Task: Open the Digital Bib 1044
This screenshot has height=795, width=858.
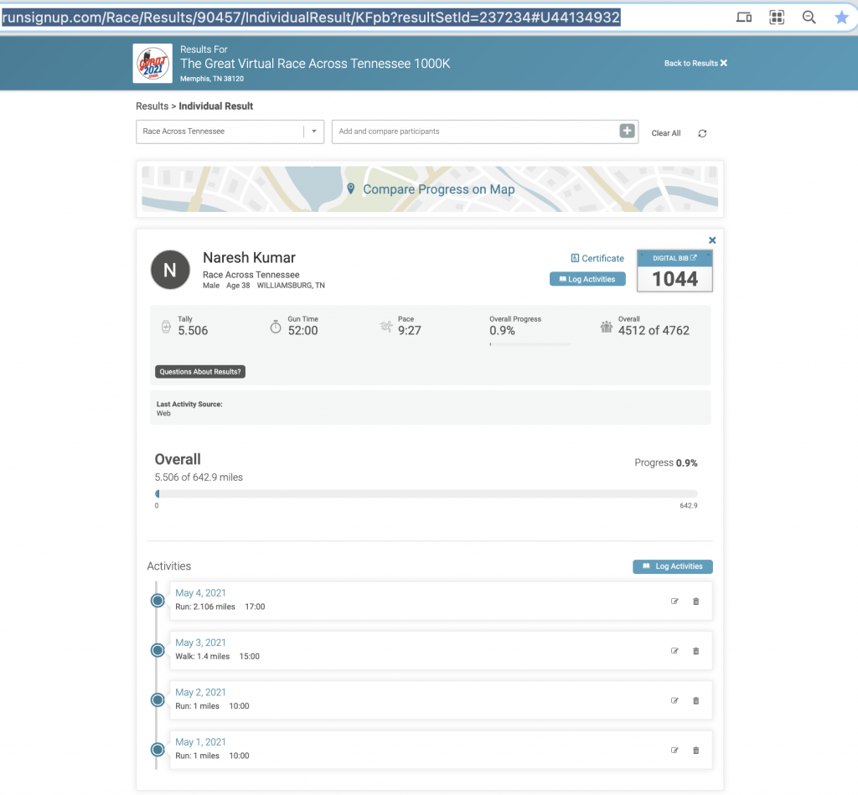Action: tap(675, 271)
